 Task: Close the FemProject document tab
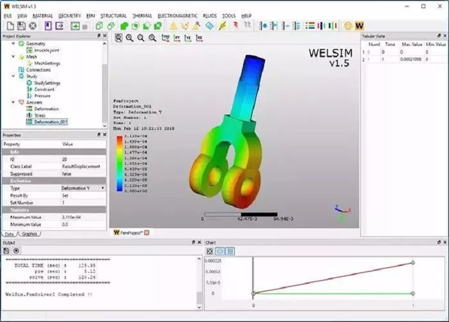coord(146,232)
